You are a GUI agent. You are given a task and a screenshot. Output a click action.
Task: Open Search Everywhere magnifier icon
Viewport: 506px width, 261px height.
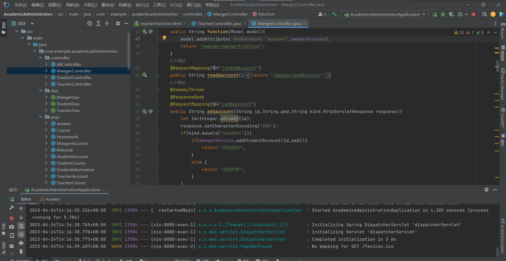484,14
